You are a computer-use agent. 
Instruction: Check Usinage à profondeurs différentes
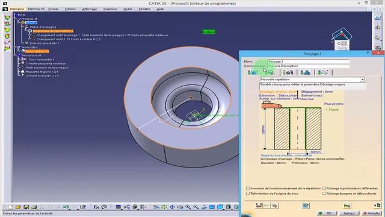(x=324, y=188)
